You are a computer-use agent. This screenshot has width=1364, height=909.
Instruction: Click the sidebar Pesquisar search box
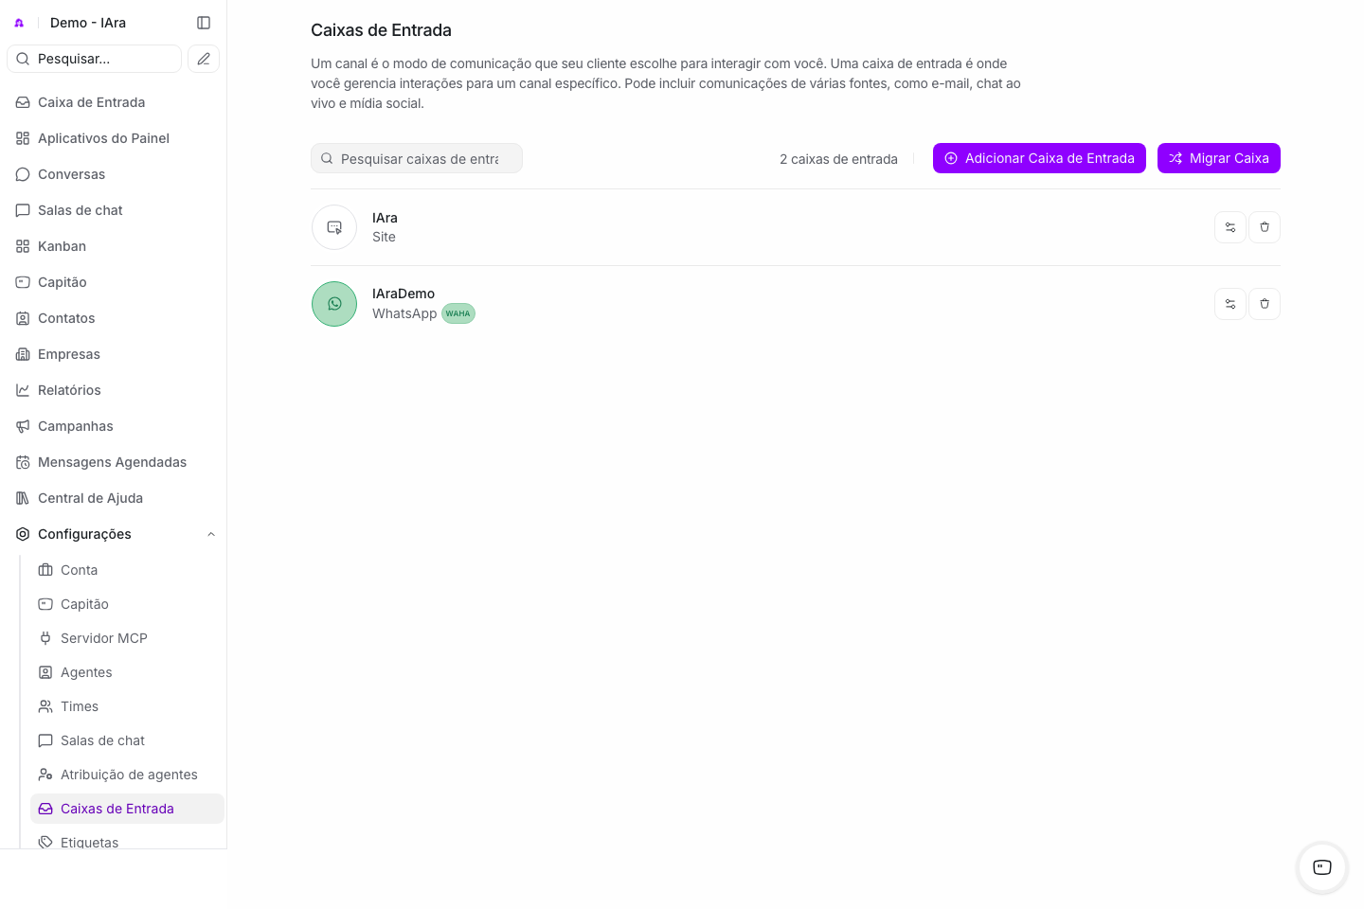pos(94,59)
